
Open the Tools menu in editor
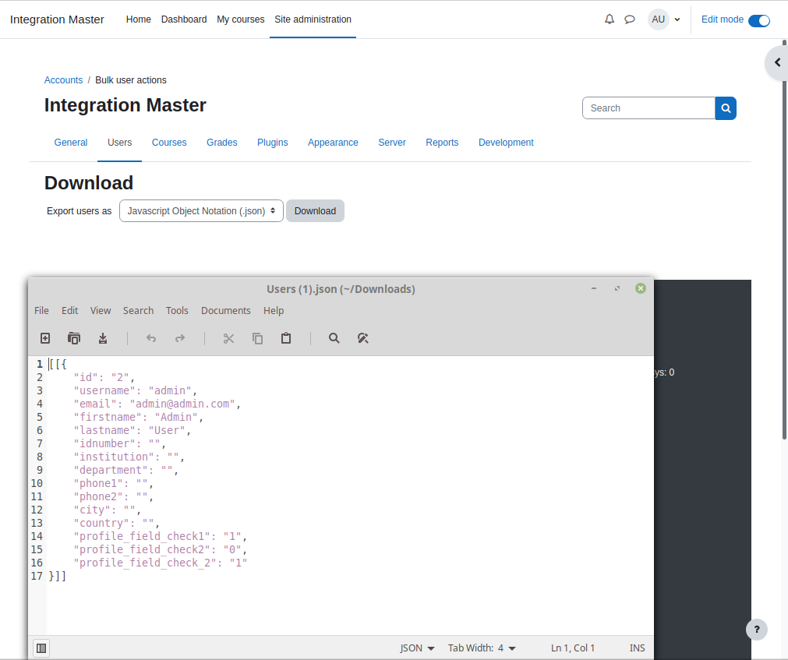[x=177, y=311]
